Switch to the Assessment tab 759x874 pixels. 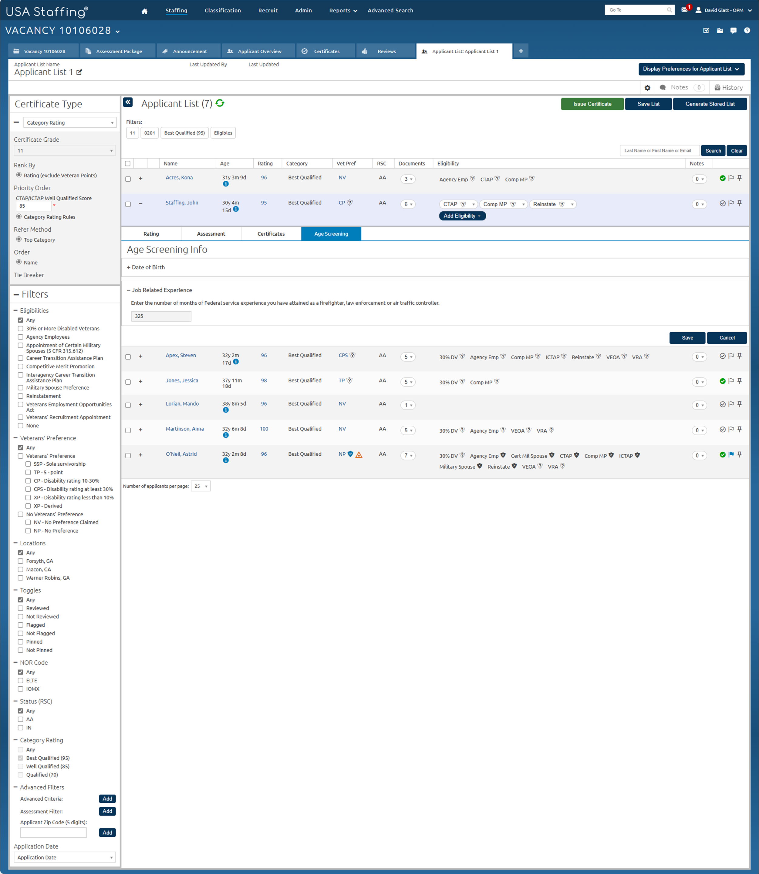click(x=211, y=234)
